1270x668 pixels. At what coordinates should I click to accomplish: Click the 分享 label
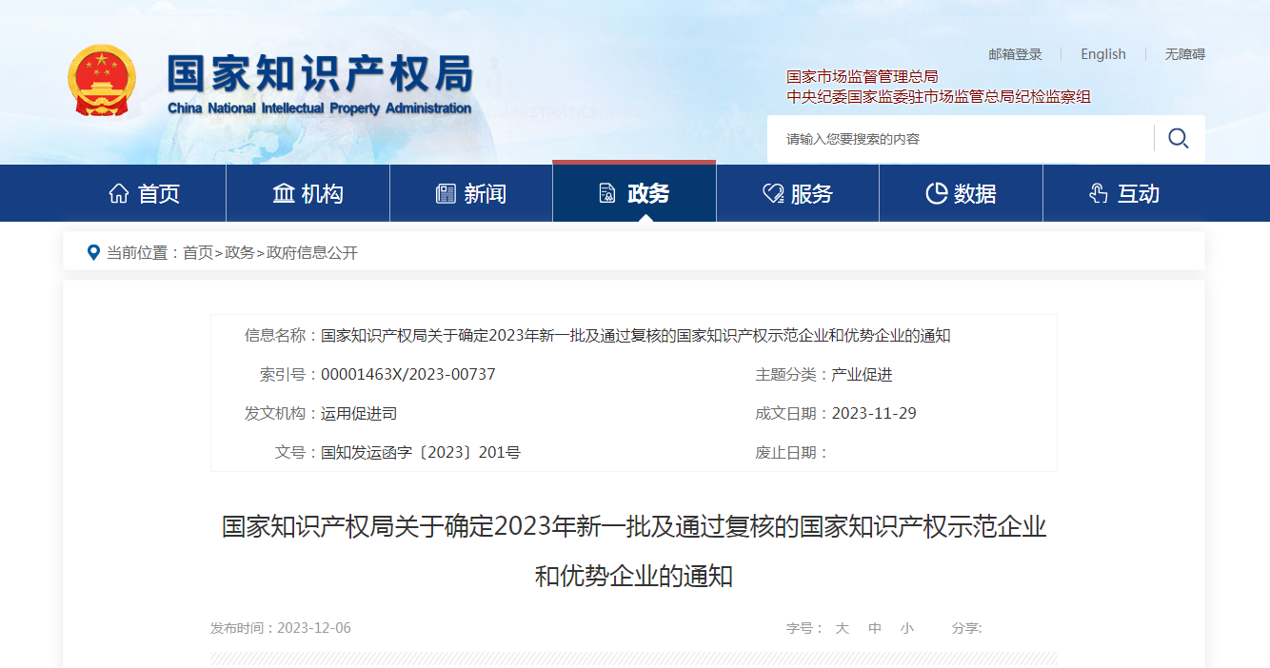click(966, 628)
